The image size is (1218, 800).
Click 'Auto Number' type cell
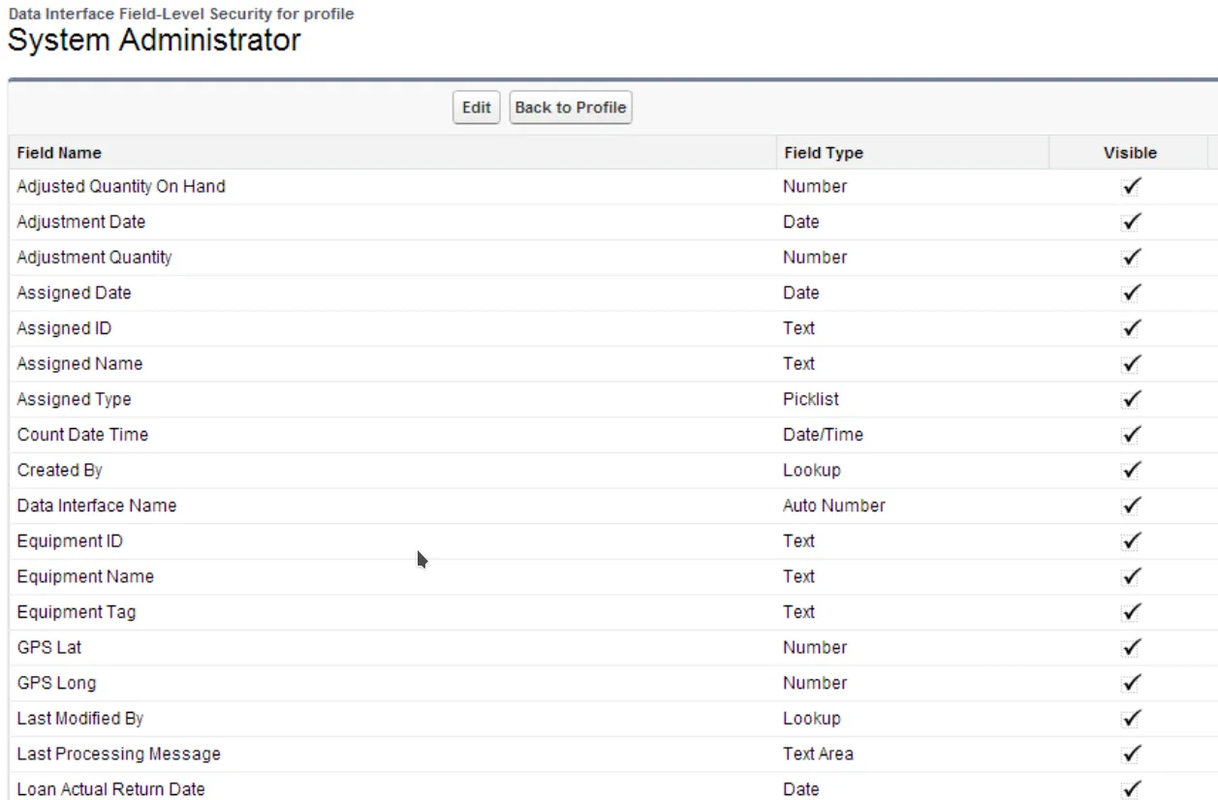pos(834,506)
